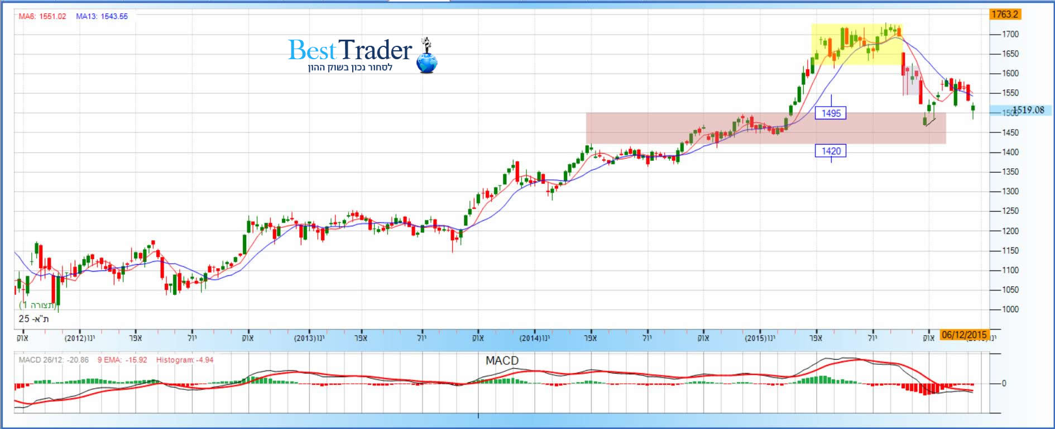Click the small trendline under August low

coord(930,122)
